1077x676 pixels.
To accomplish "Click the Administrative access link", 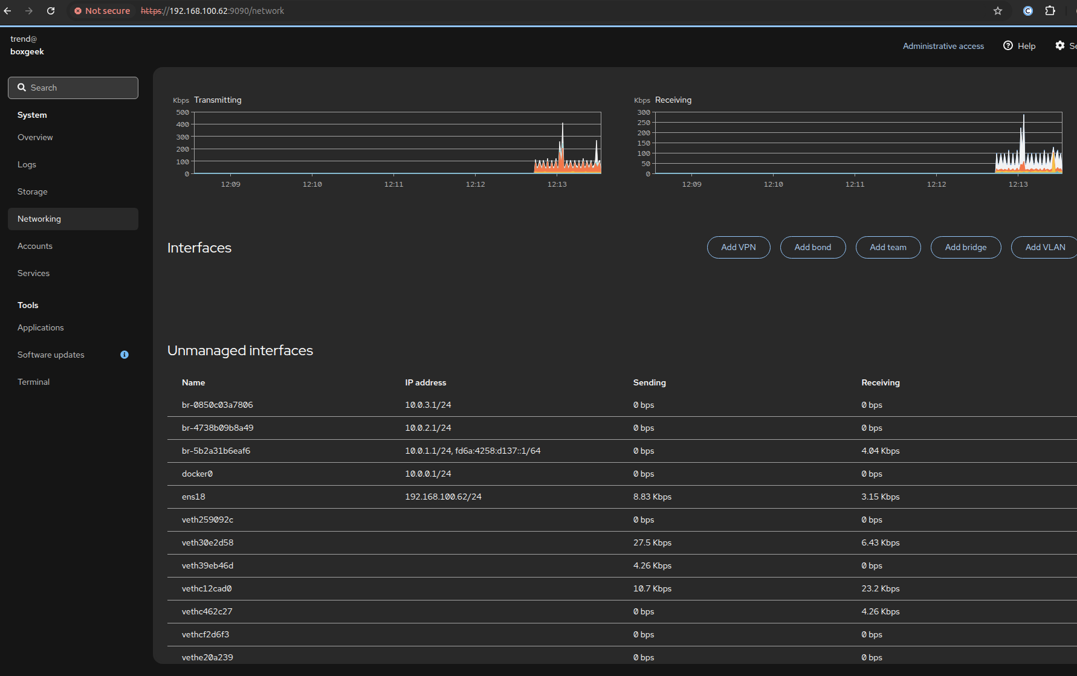I will [x=943, y=46].
